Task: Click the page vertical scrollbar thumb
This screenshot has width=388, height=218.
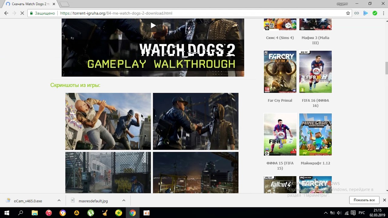Action: pos(386,68)
